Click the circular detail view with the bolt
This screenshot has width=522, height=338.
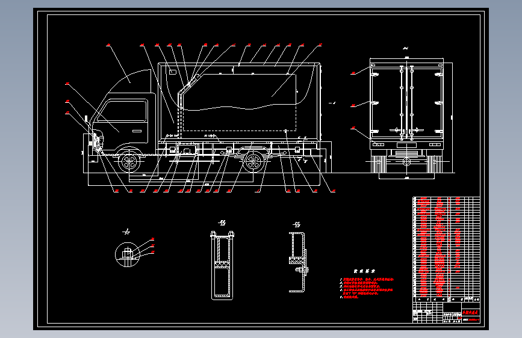127,254
